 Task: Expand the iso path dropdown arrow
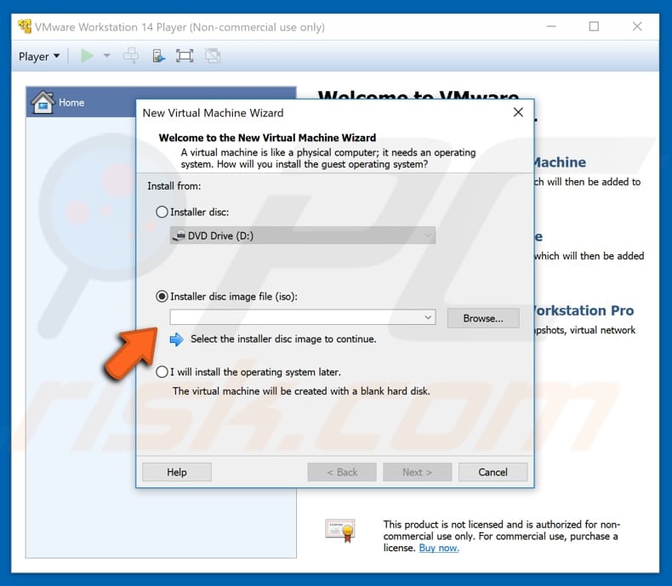[428, 317]
